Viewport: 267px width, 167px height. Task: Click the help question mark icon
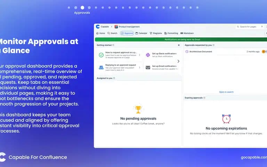262,27
